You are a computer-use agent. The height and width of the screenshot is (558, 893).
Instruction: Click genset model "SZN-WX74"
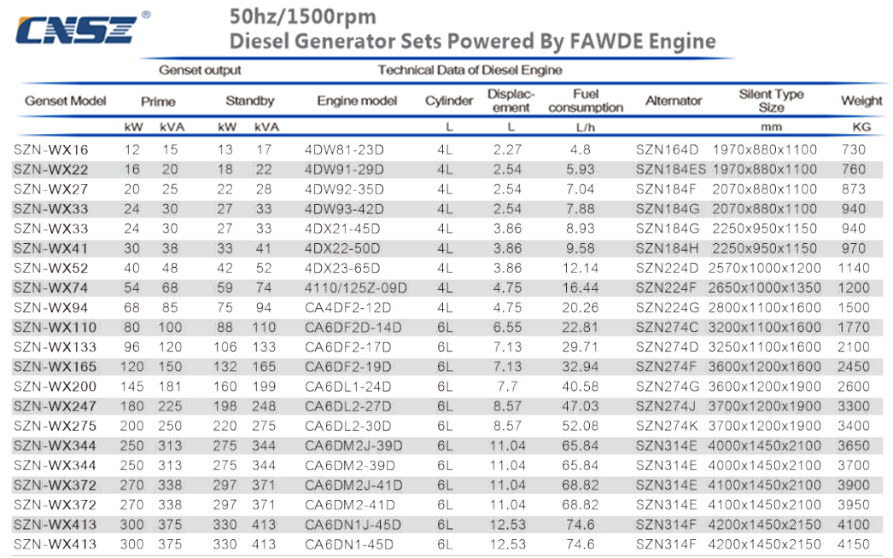pyautogui.click(x=50, y=288)
